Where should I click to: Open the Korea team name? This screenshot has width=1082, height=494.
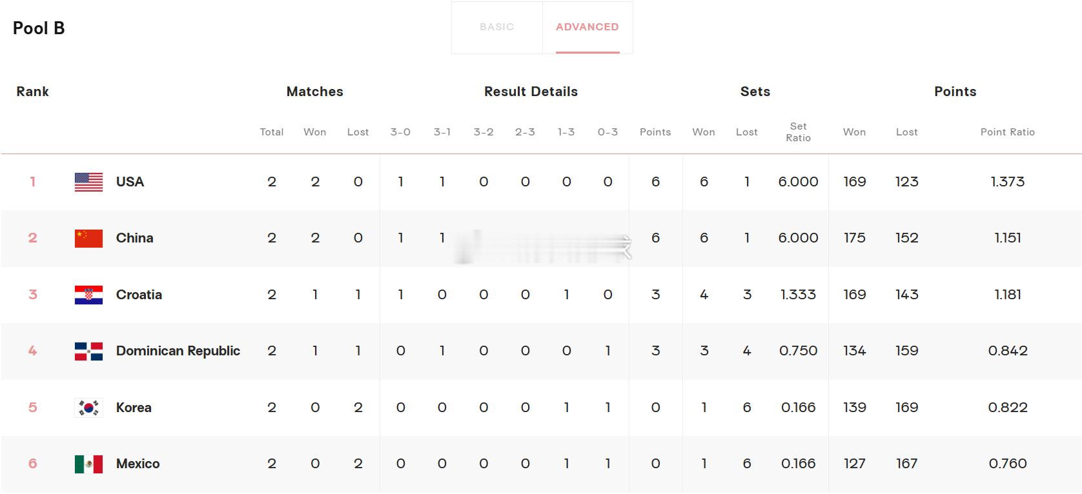point(134,408)
